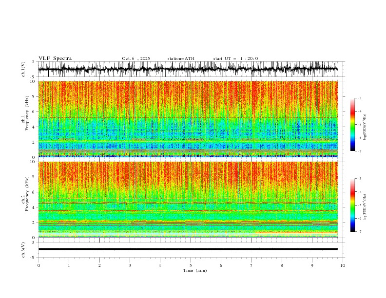Click time axis tick label "4"
The image size is (386, 298).
click(160, 265)
